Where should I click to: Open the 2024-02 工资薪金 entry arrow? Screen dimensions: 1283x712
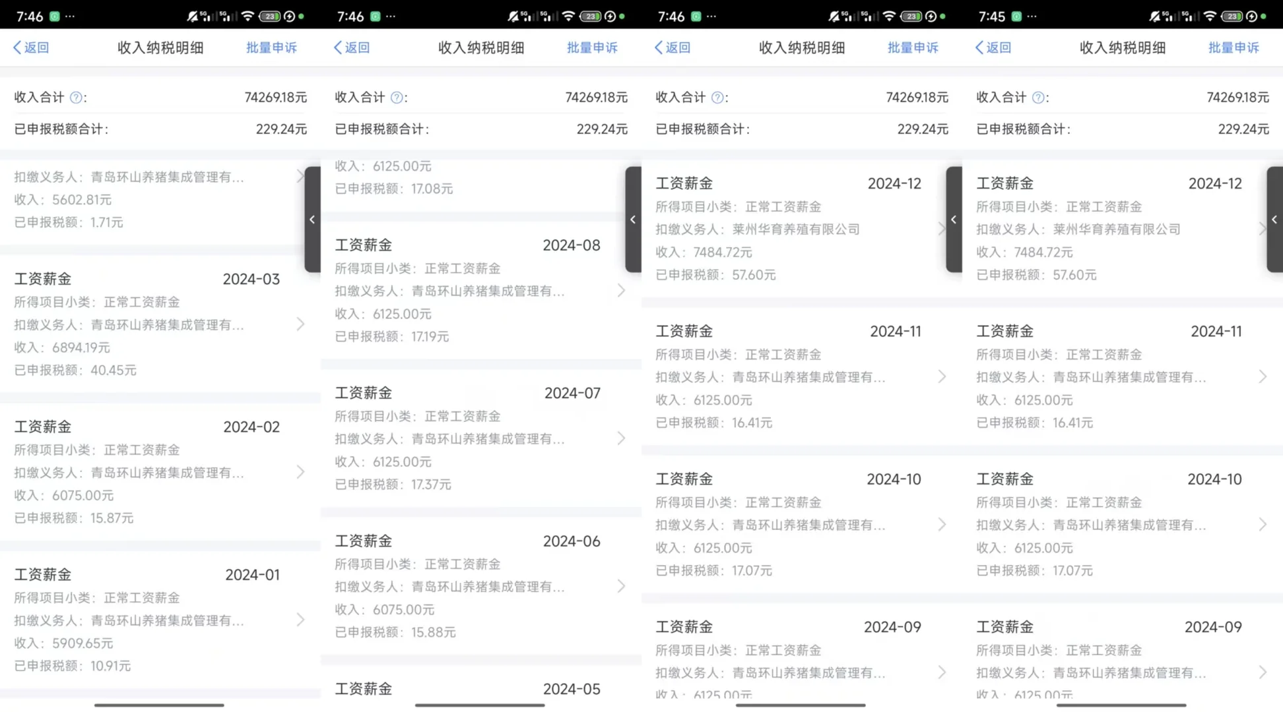(300, 472)
